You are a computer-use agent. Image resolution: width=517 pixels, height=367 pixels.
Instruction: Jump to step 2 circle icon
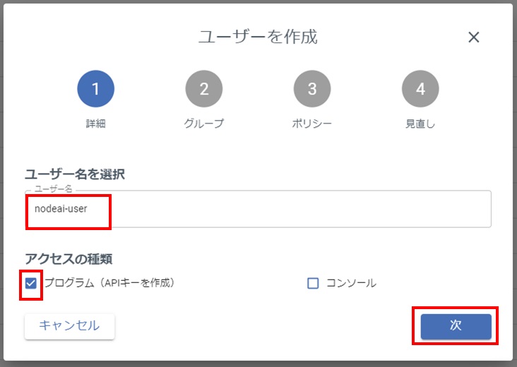click(204, 89)
